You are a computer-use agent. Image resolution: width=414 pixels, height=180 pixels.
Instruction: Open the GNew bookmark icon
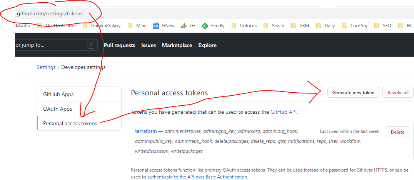(x=156, y=26)
